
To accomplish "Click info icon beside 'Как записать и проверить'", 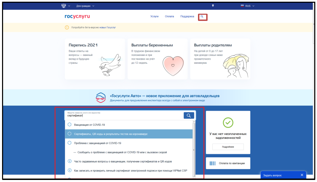I will coord(69,170).
